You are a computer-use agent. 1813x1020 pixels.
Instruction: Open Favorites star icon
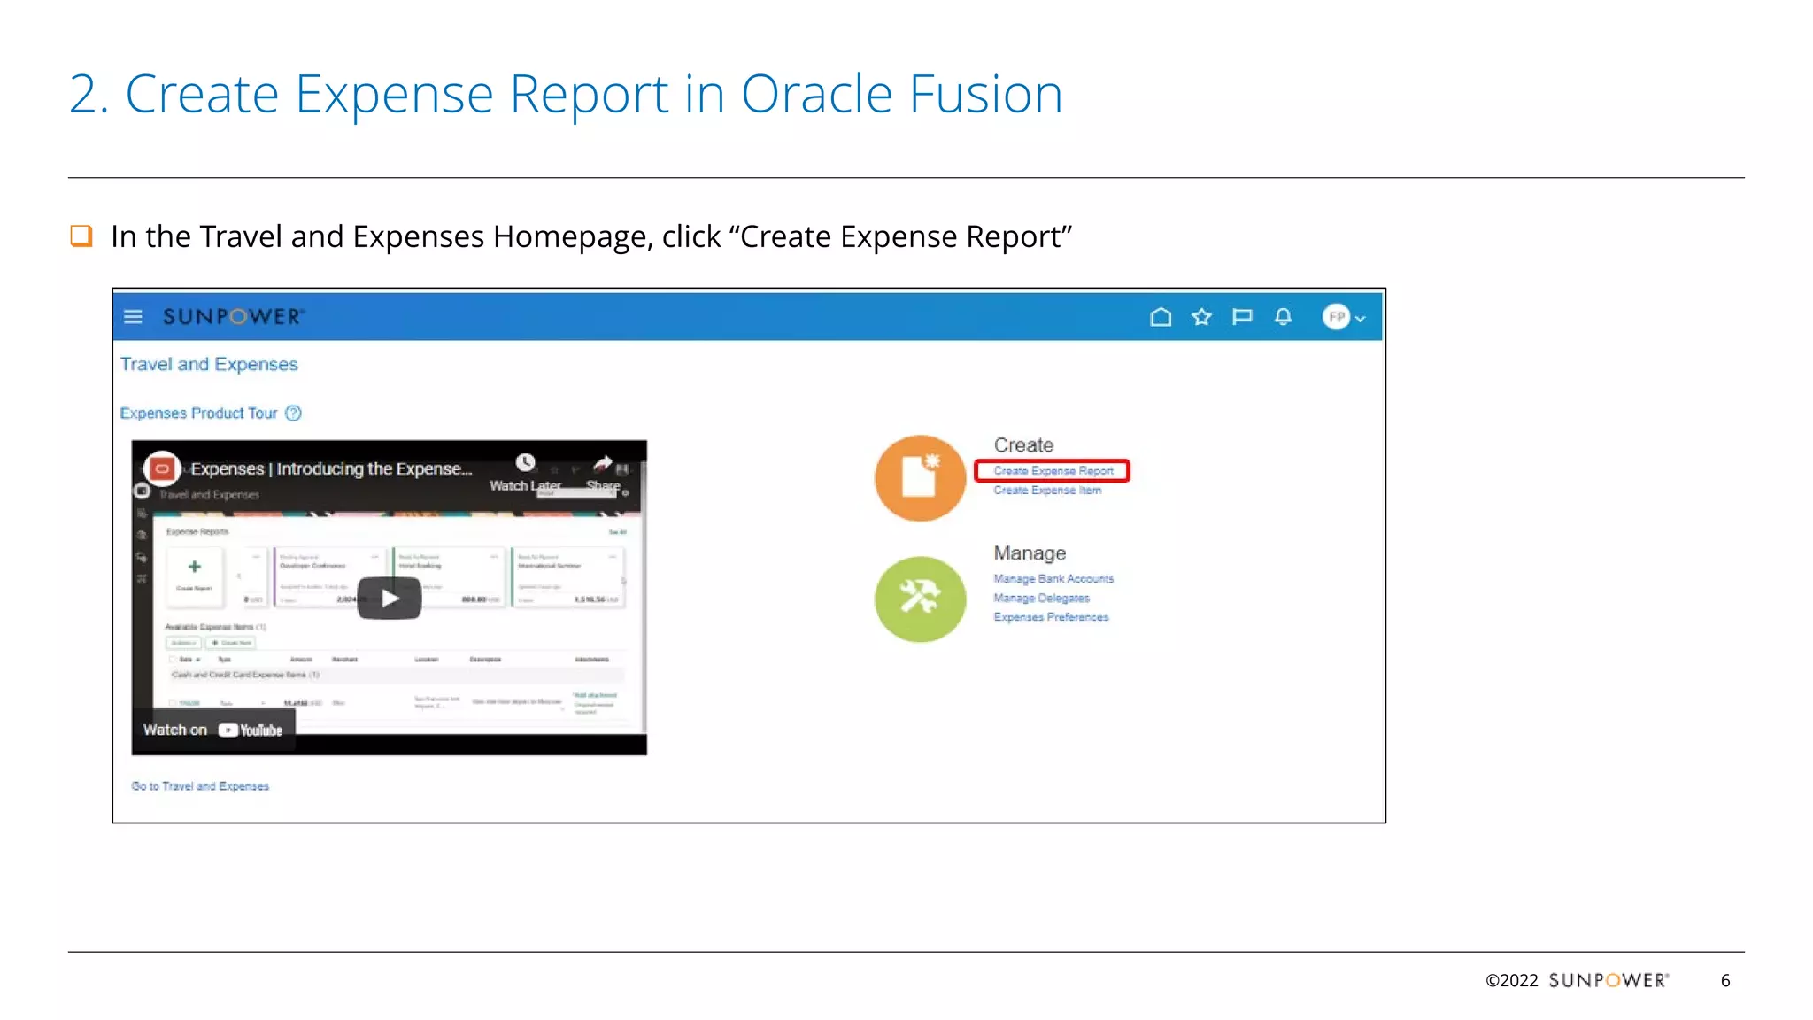pyautogui.click(x=1201, y=317)
